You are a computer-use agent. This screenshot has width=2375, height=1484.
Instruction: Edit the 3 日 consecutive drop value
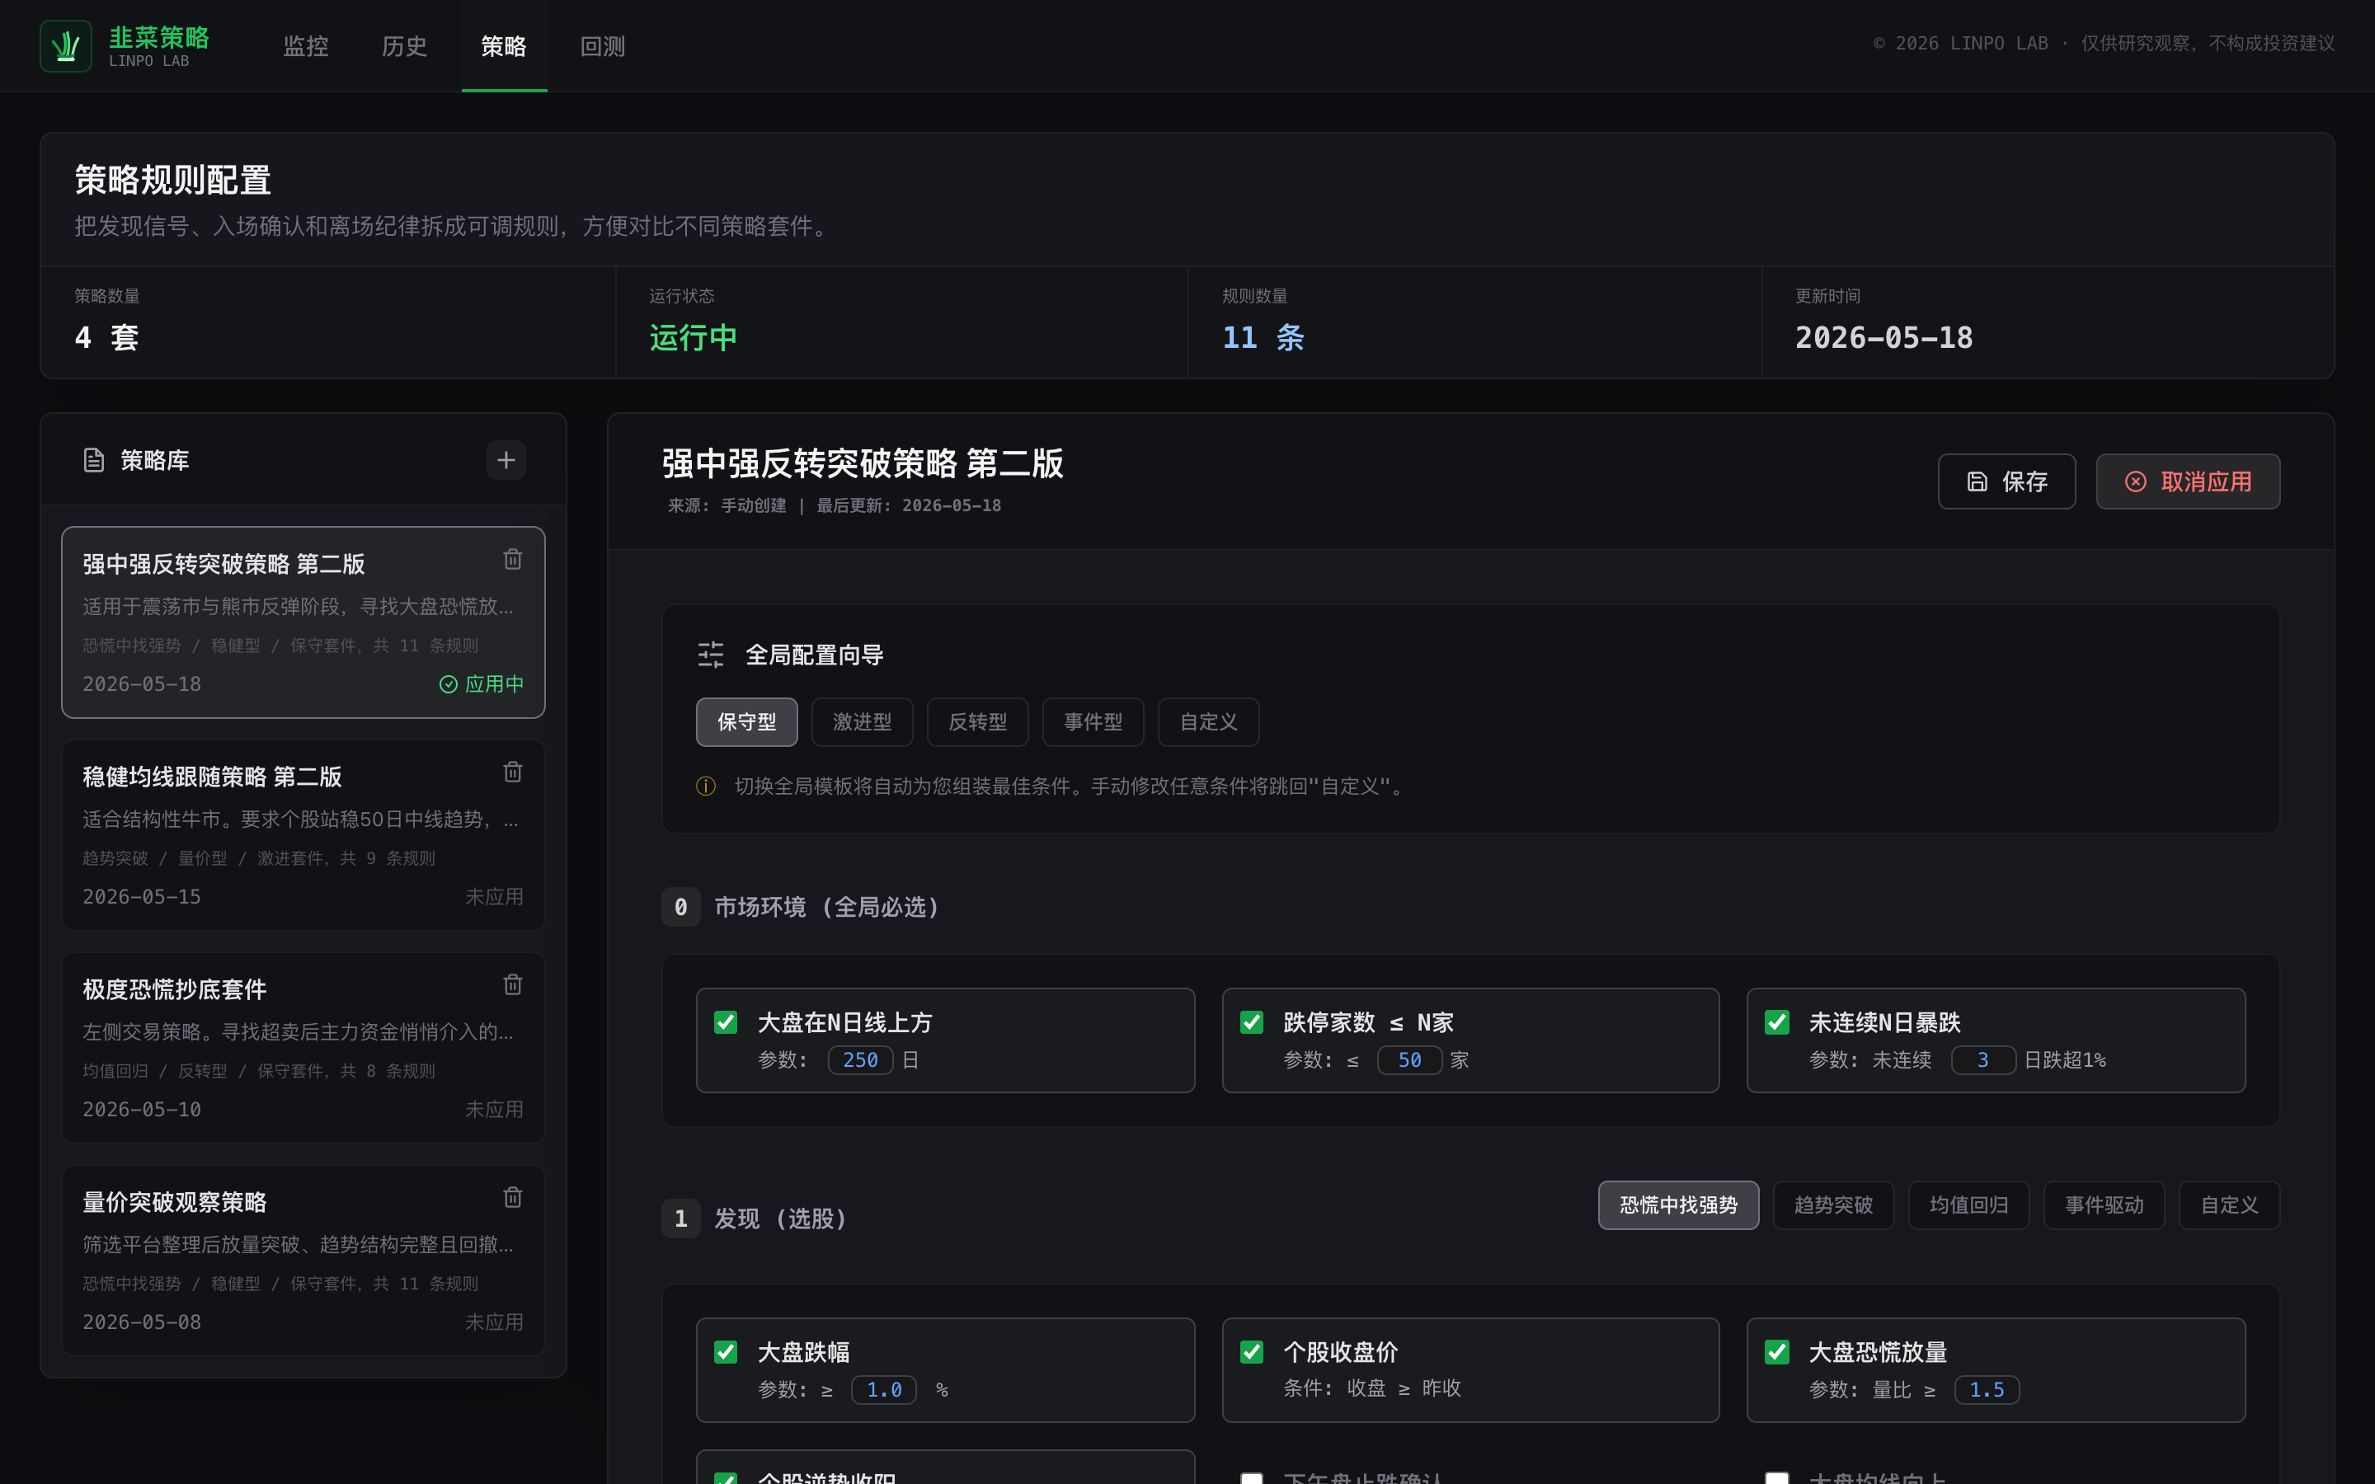1983,1060
